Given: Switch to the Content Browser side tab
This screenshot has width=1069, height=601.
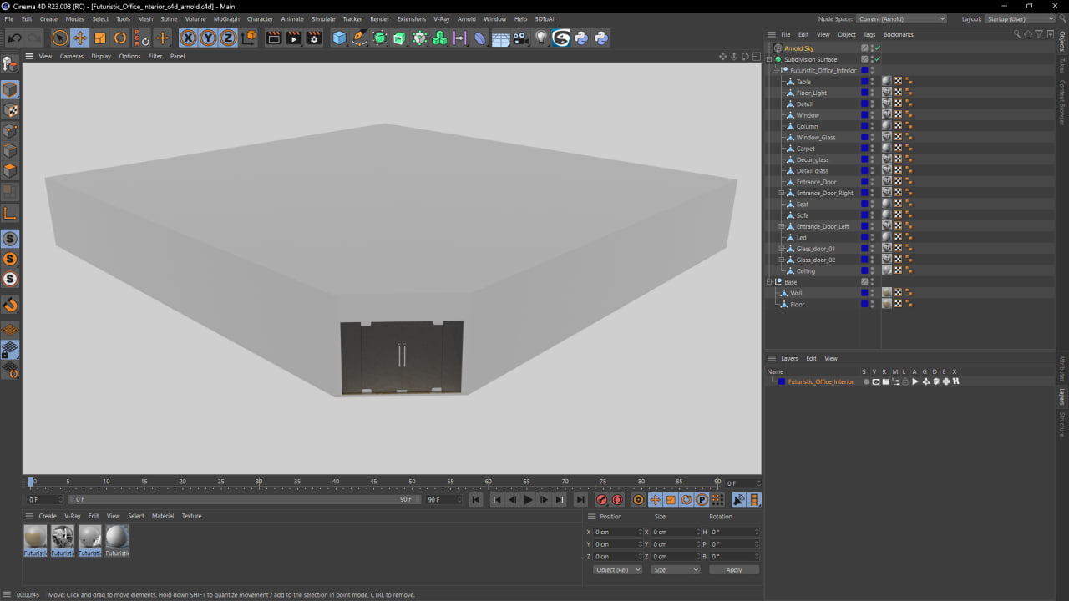Looking at the screenshot, I should 1062,103.
